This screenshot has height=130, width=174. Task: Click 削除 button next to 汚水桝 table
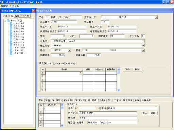tap(137, 69)
